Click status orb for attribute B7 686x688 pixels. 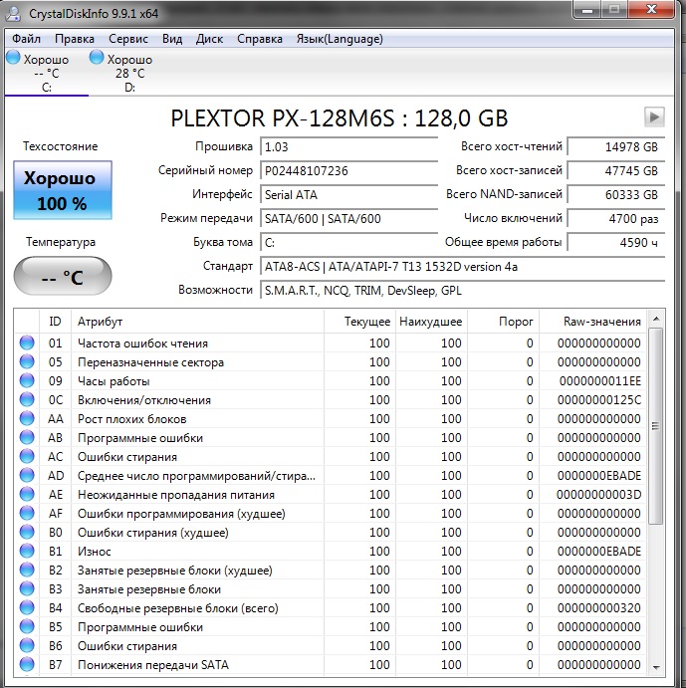tap(27, 664)
